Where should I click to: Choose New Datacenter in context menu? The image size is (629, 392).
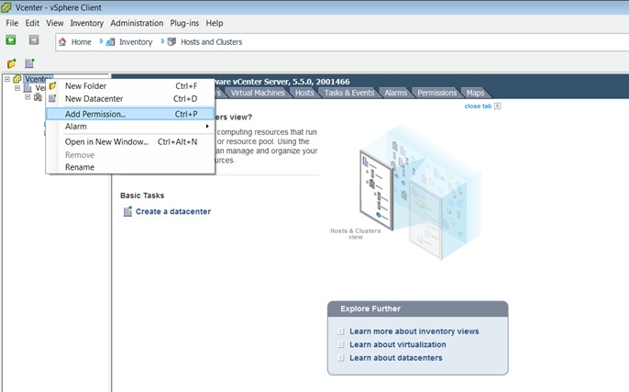(x=130, y=98)
